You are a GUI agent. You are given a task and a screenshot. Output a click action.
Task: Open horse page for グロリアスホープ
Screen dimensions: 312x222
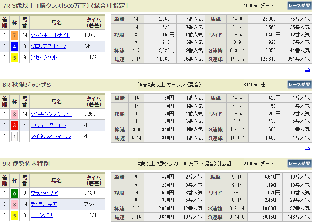[49, 46]
